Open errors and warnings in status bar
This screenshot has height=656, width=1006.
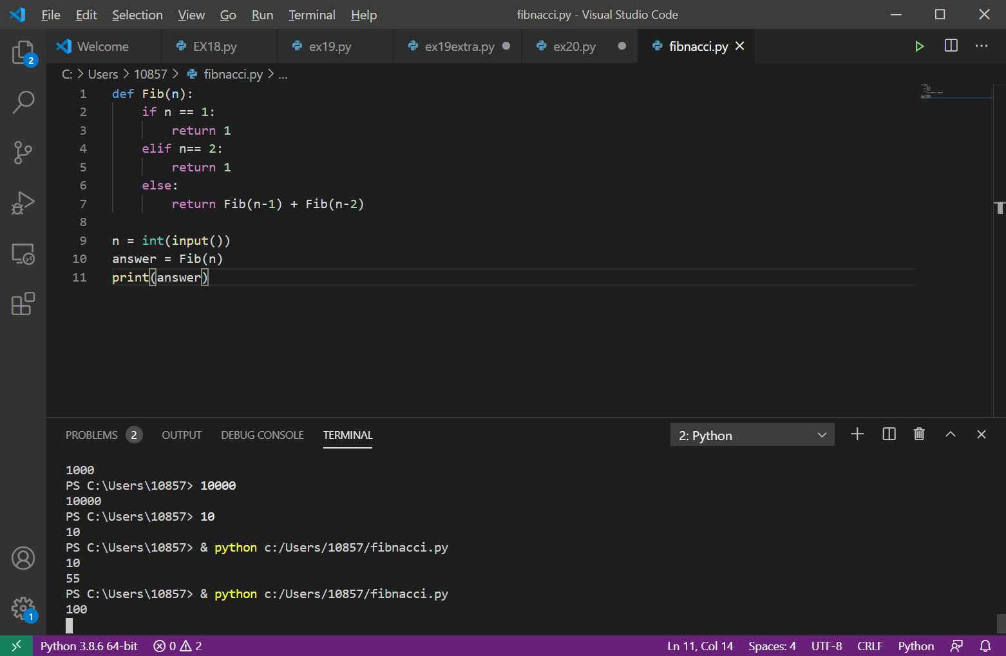click(x=178, y=646)
